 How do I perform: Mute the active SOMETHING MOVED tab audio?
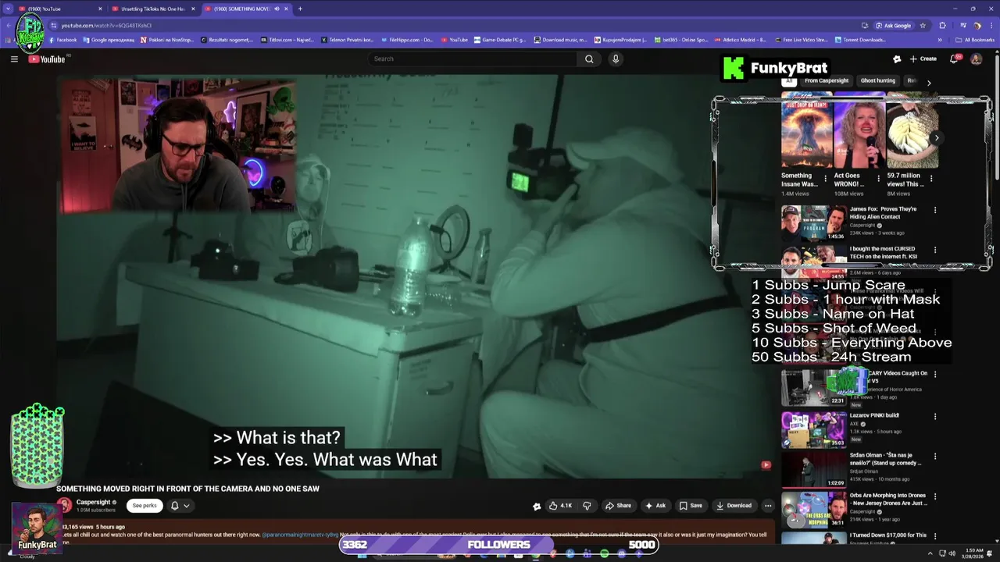(277, 9)
